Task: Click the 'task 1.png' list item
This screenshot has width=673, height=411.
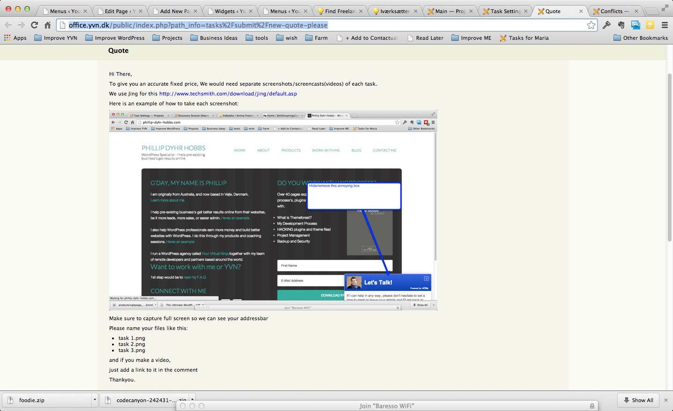Action: point(132,338)
